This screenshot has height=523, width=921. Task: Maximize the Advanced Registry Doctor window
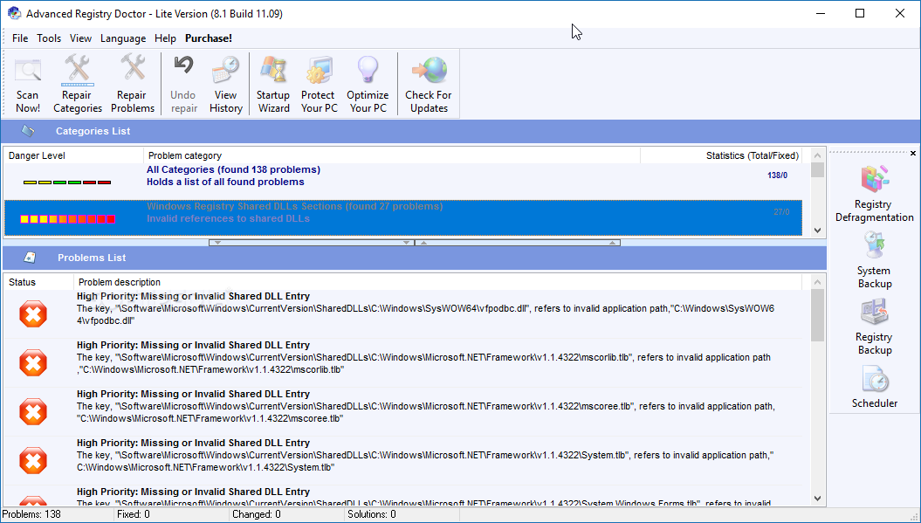click(x=860, y=13)
